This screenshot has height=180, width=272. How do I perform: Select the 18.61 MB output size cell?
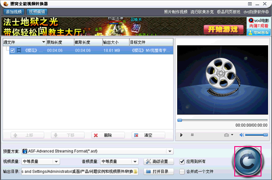[x=112, y=51]
